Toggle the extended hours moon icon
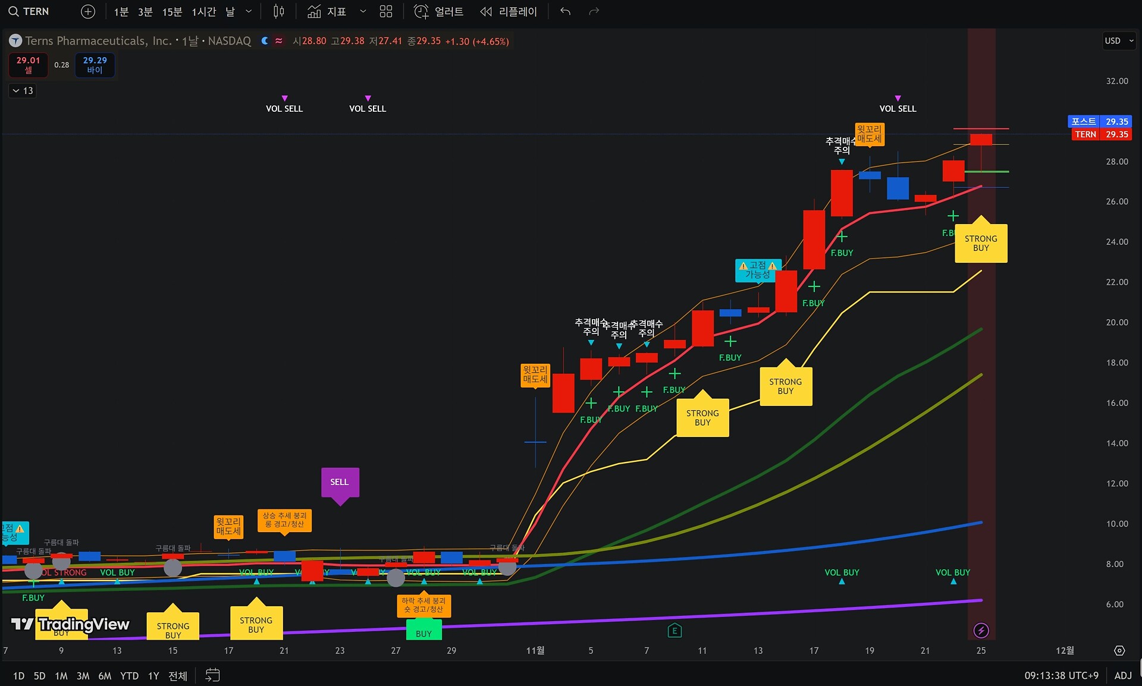The height and width of the screenshot is (686, 1142). click(x=265, y=41)
